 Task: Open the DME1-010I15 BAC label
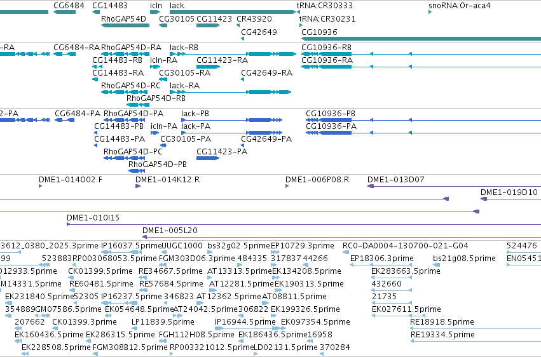[x=93, y=218]
